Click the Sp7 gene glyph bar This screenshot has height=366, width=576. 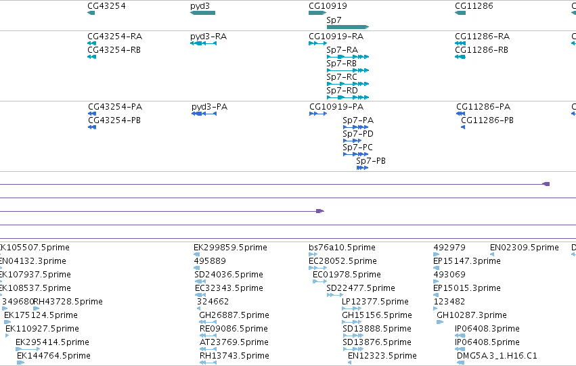click(x=348, y=27)
